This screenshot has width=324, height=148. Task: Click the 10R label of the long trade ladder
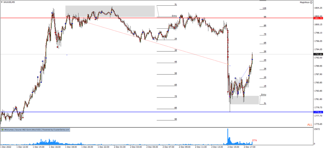tap(265, 8)
